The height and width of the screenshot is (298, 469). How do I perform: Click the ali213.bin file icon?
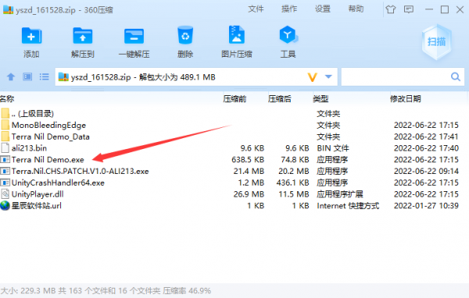(5, 147)
